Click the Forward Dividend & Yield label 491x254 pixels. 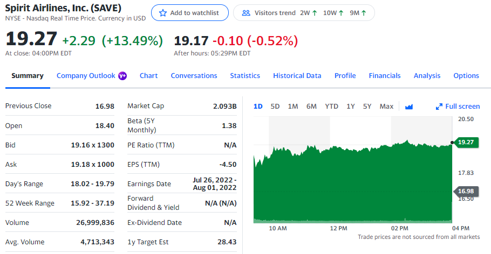click(x=153, y=203)
